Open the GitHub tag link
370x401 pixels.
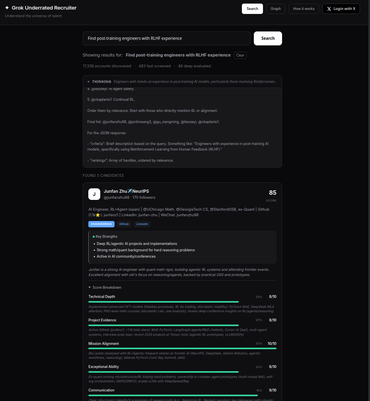[x=124, y=224]
